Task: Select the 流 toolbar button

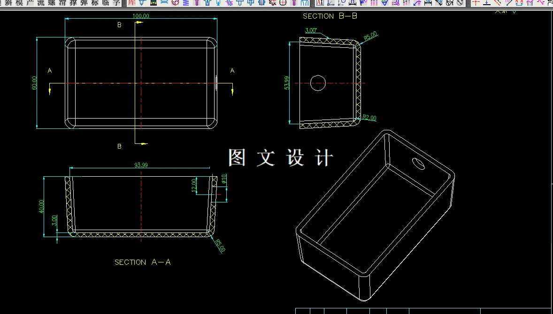Action: pos(41,2)
